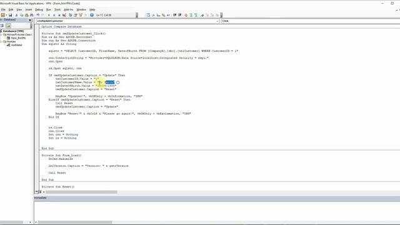Open the Edit menu
This screenshot has width=400, height=225.
click(11, 9)
